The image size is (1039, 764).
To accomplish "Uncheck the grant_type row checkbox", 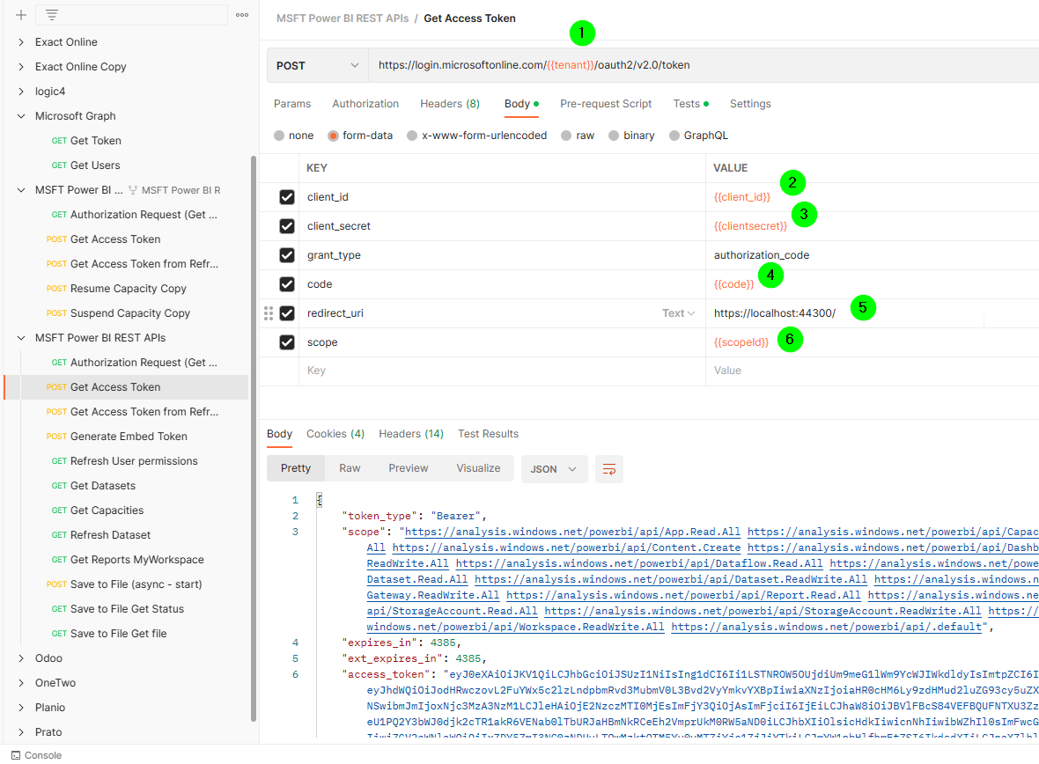I will (287, 255).
